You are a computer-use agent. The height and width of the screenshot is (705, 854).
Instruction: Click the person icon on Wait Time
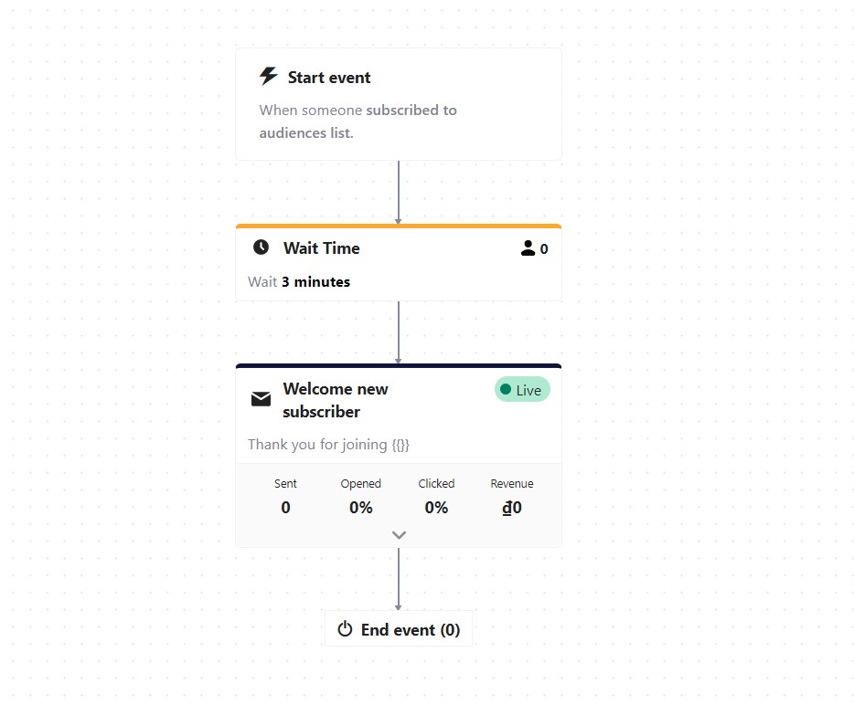[x=528, y=248]
